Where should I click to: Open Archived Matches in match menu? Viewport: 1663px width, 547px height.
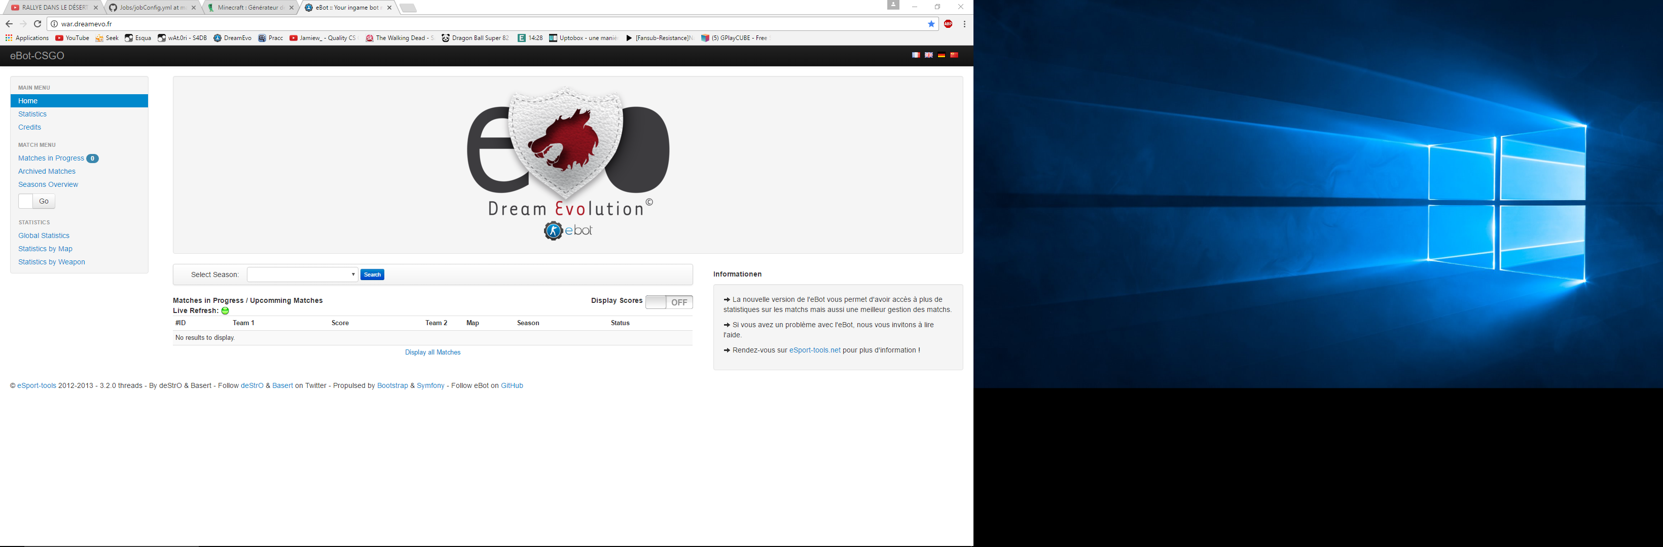point(47,172)
